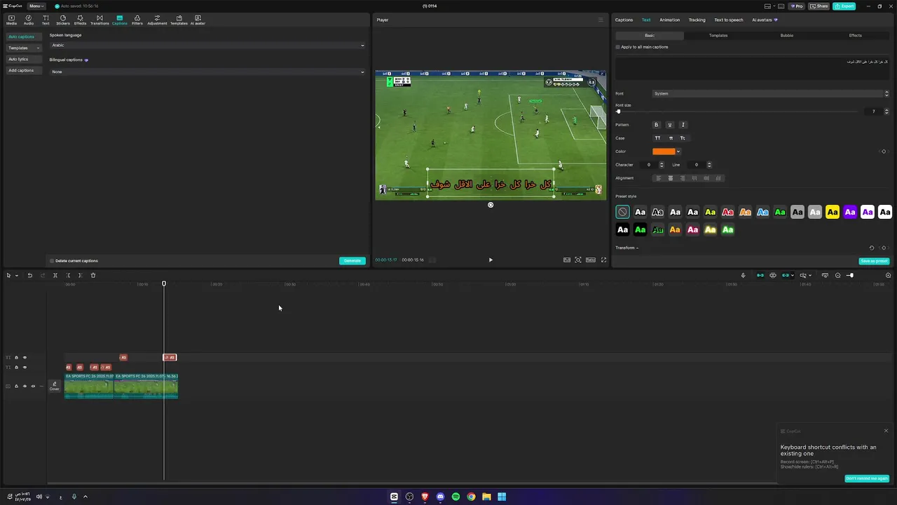897x505 pixels.
Task: Adjust the Font size stepper arrows
Action: tap(886, 112)
